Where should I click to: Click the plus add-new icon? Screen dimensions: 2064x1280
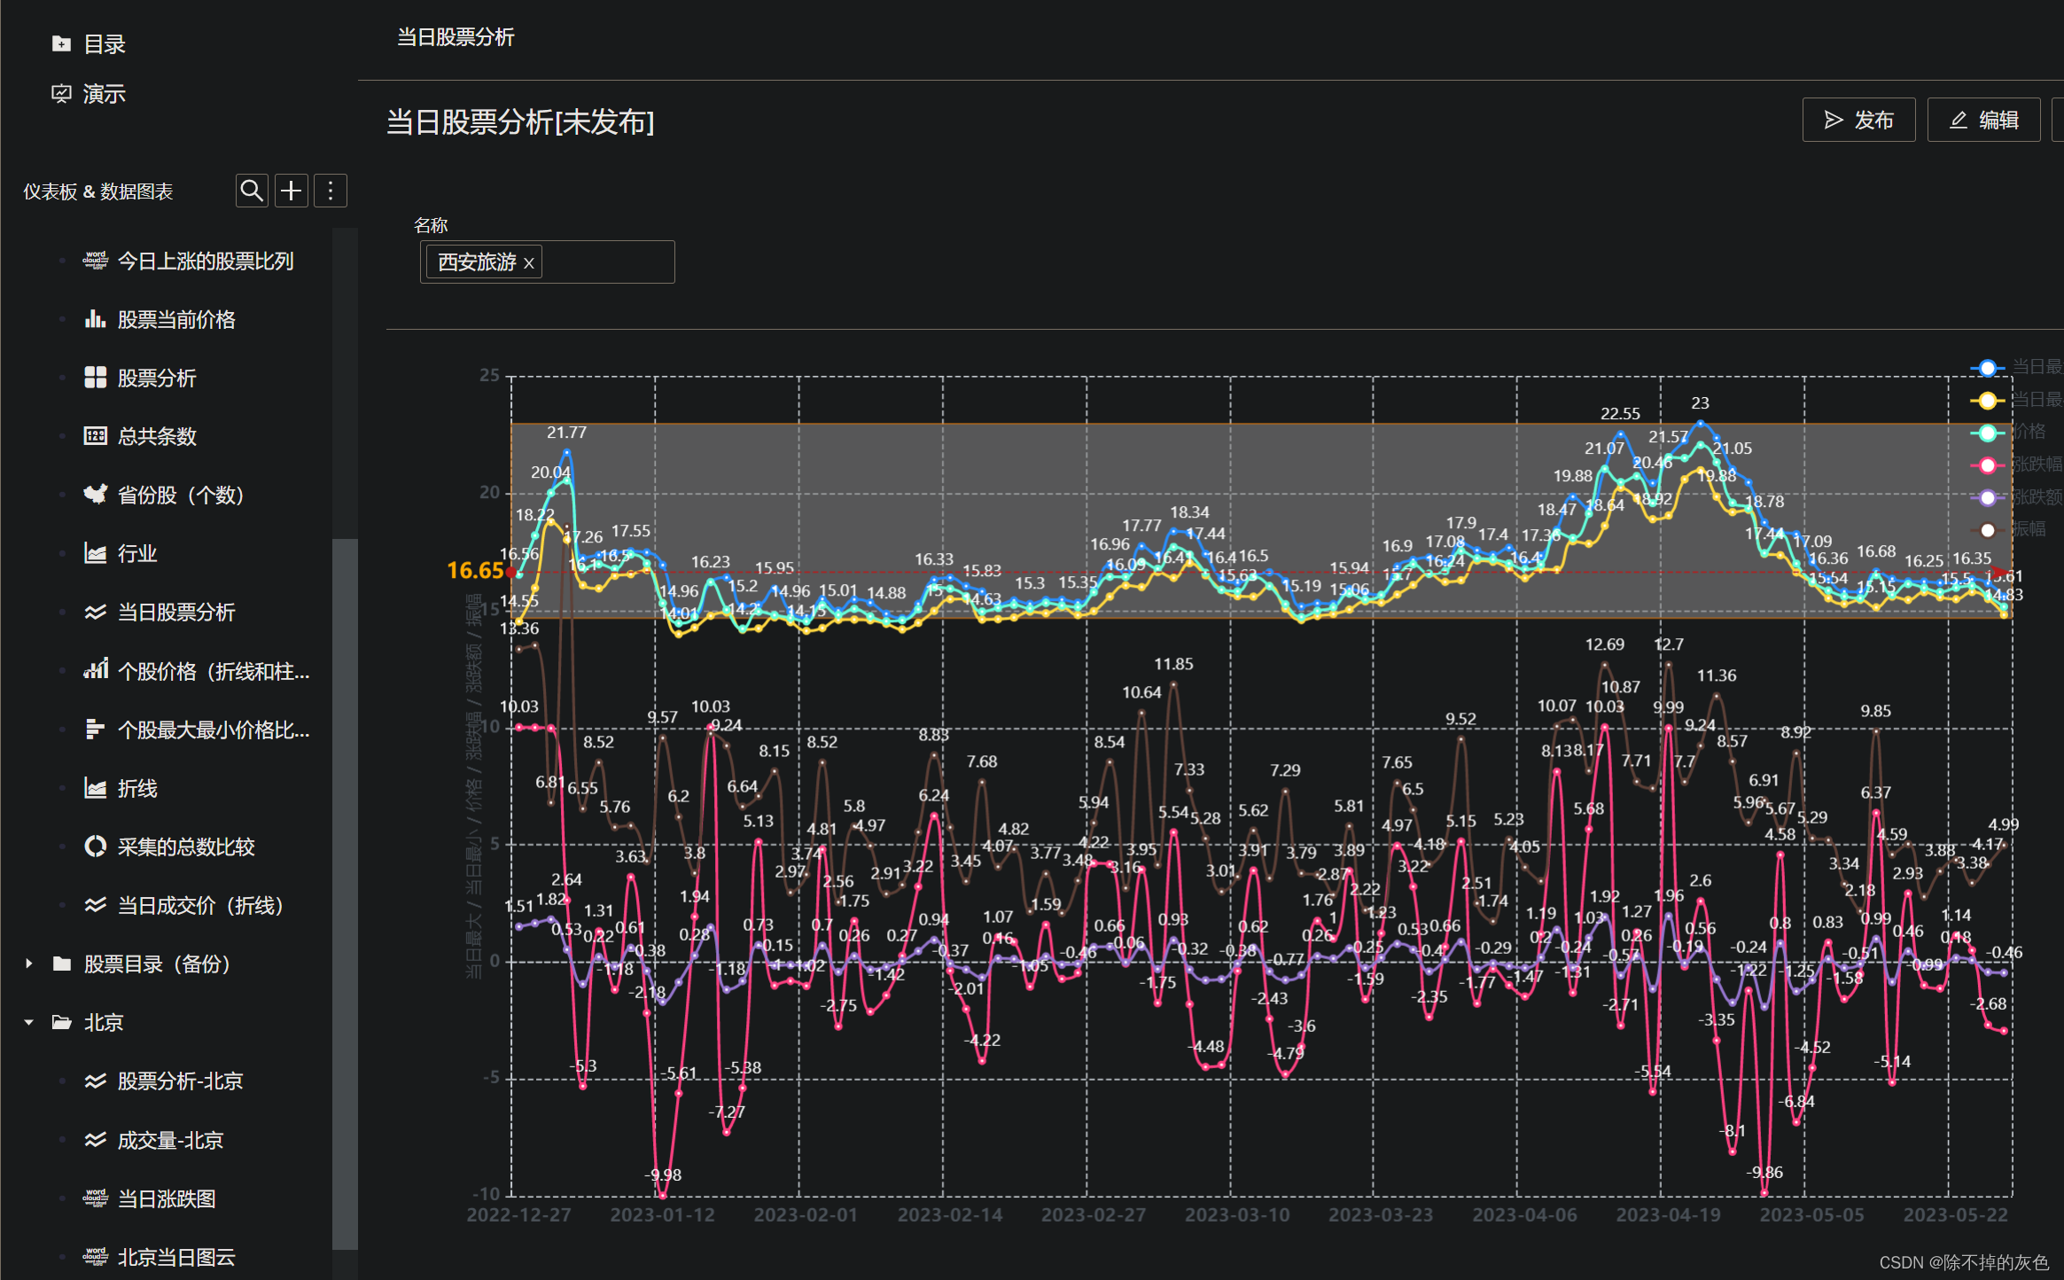click(x=292, y=191)
